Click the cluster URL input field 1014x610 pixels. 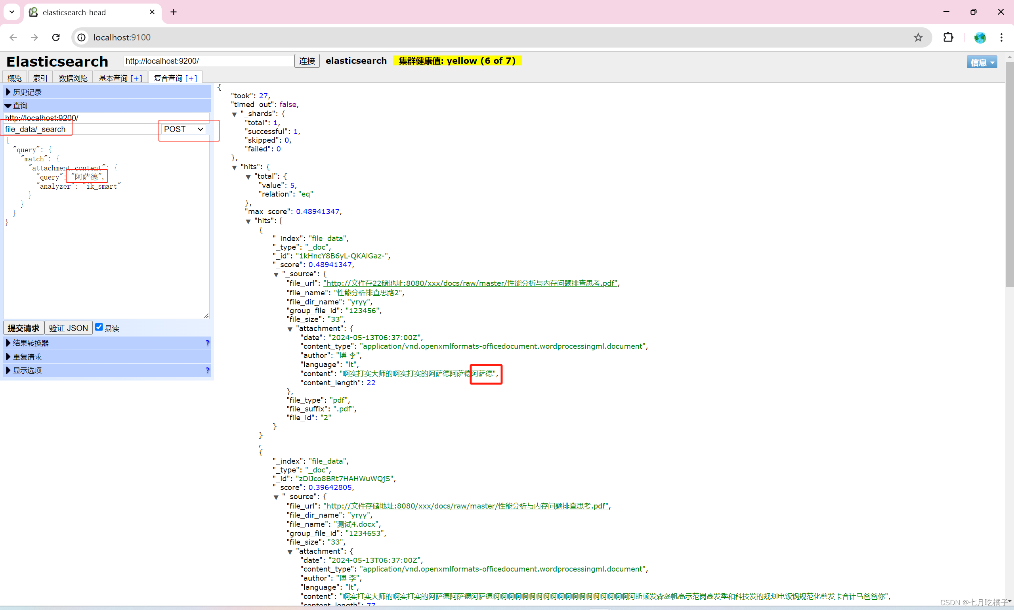click(x=209, y=61)
